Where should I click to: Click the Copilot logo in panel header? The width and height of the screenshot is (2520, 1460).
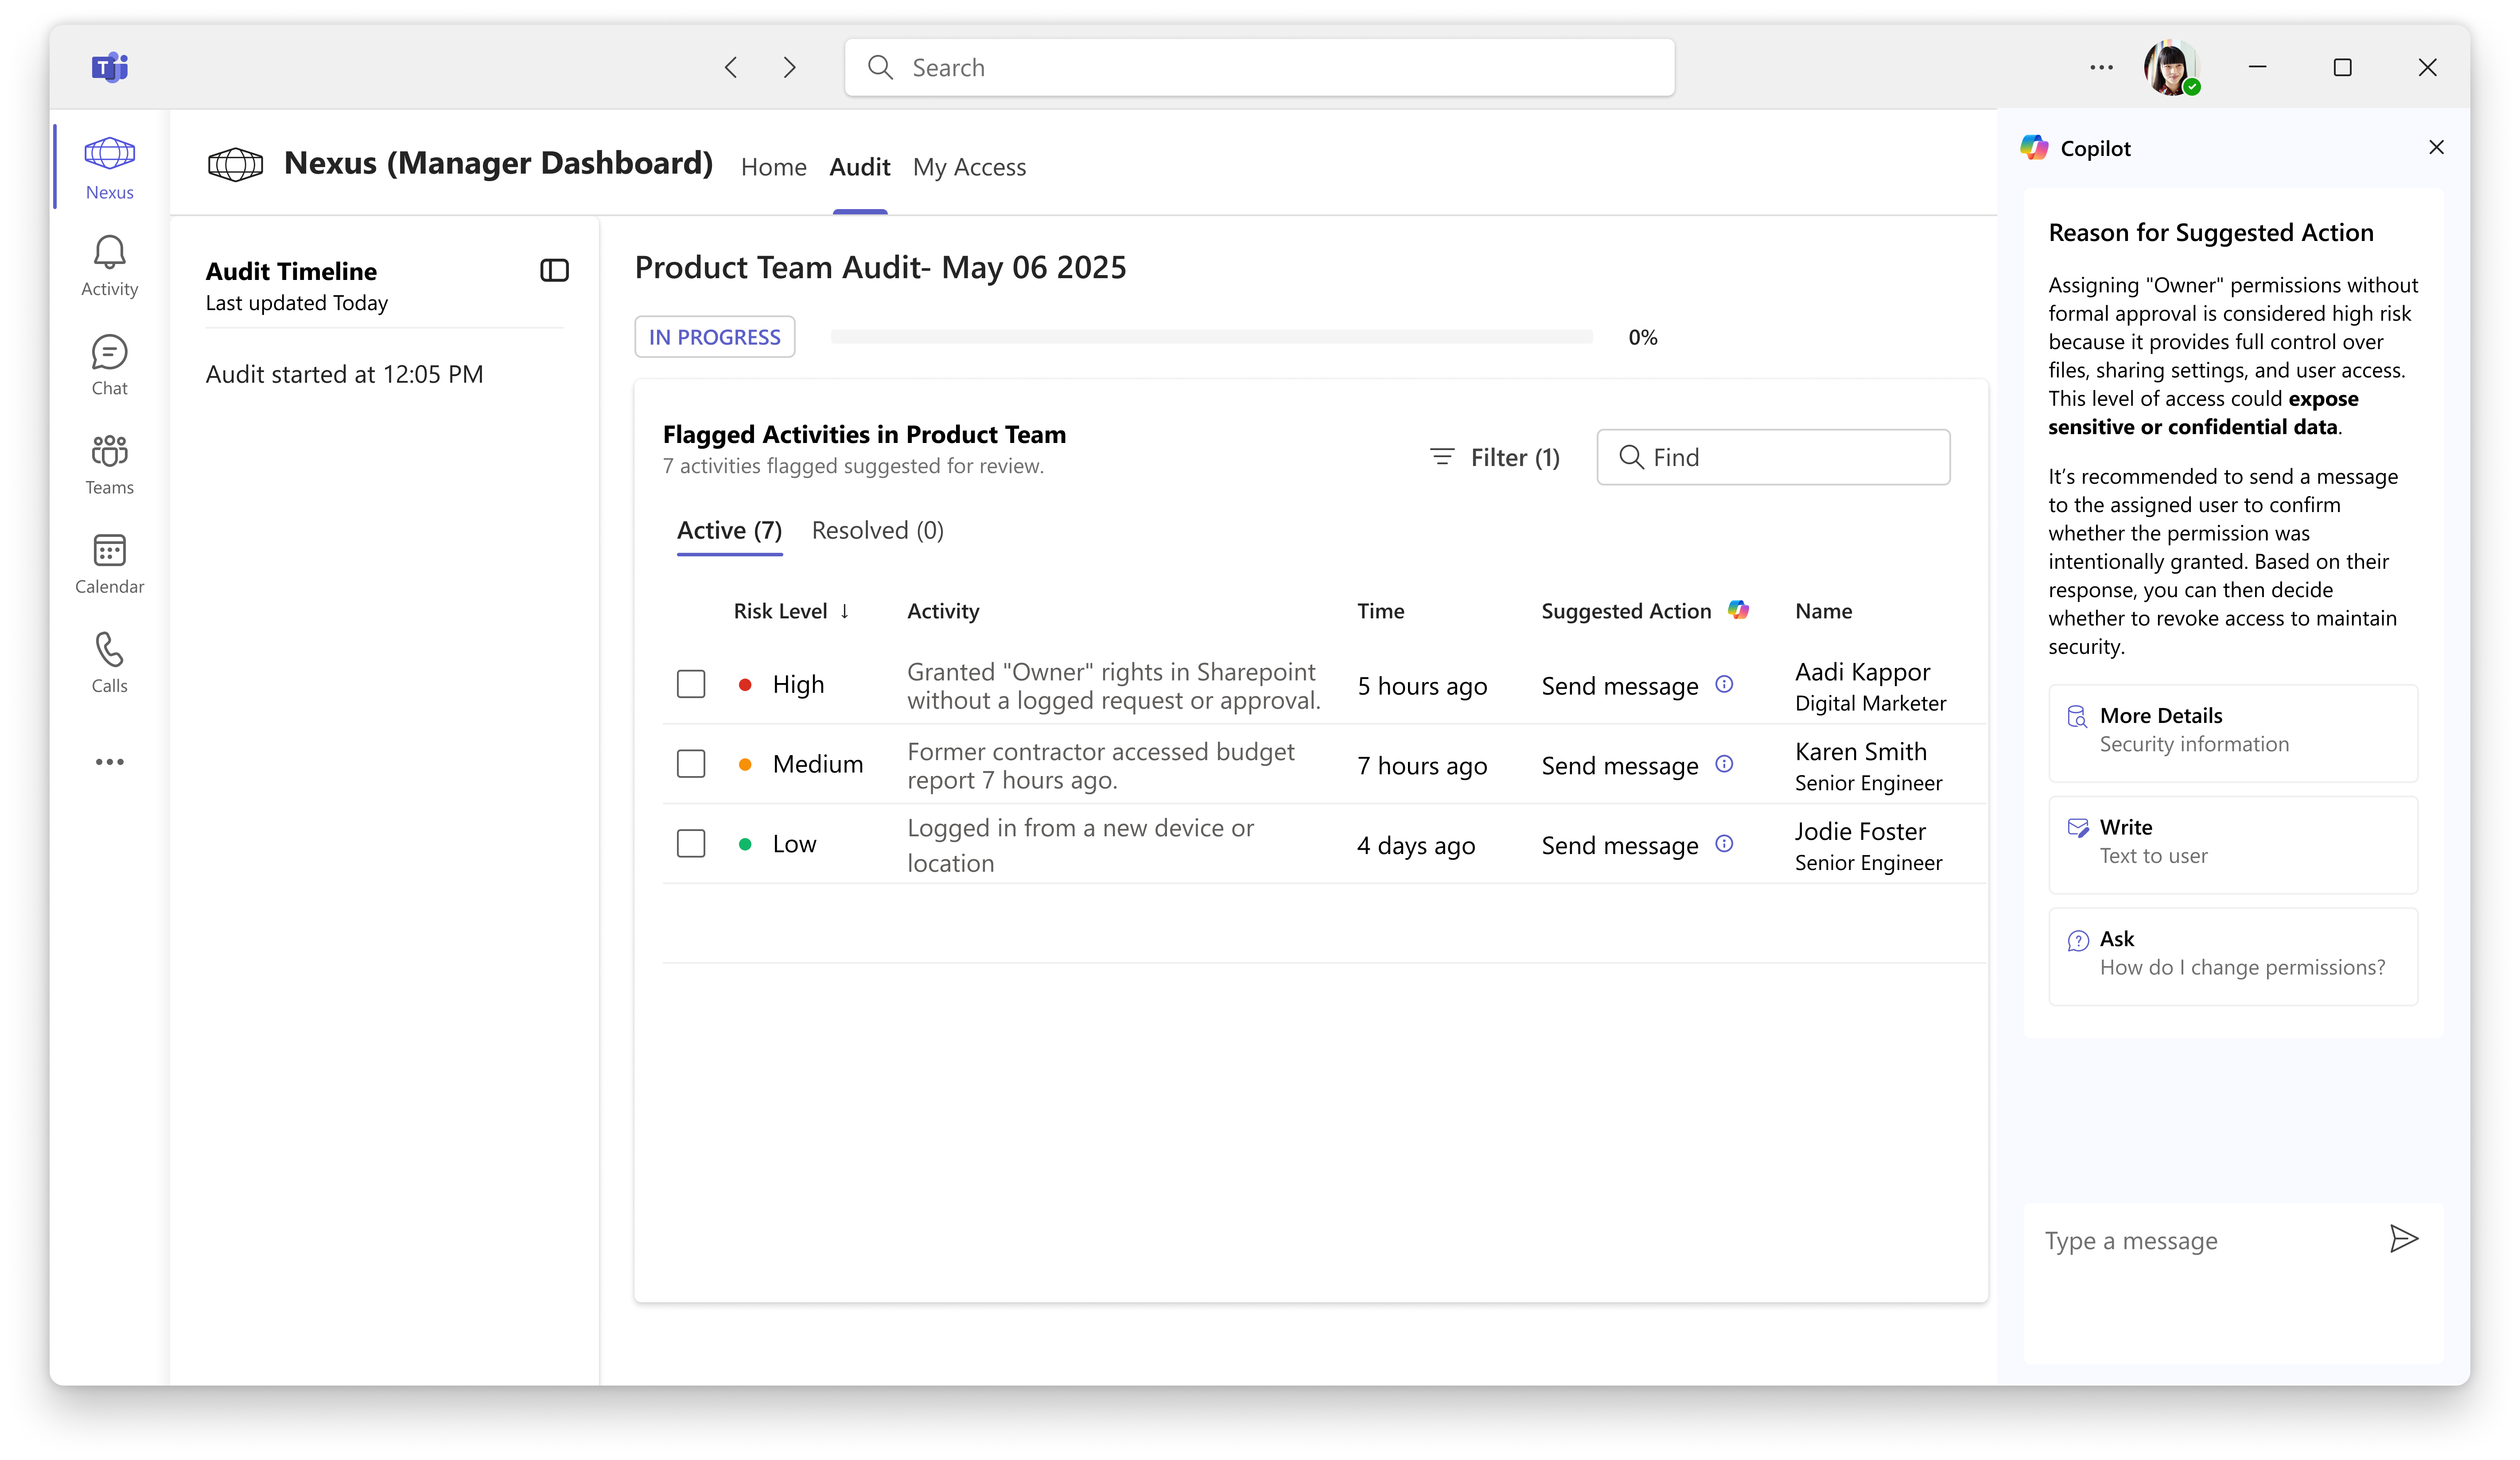coord(2034,148)
